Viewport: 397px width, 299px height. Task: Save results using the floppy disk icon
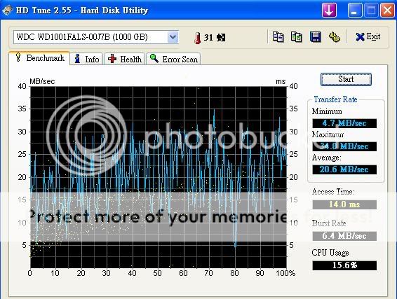315,37
